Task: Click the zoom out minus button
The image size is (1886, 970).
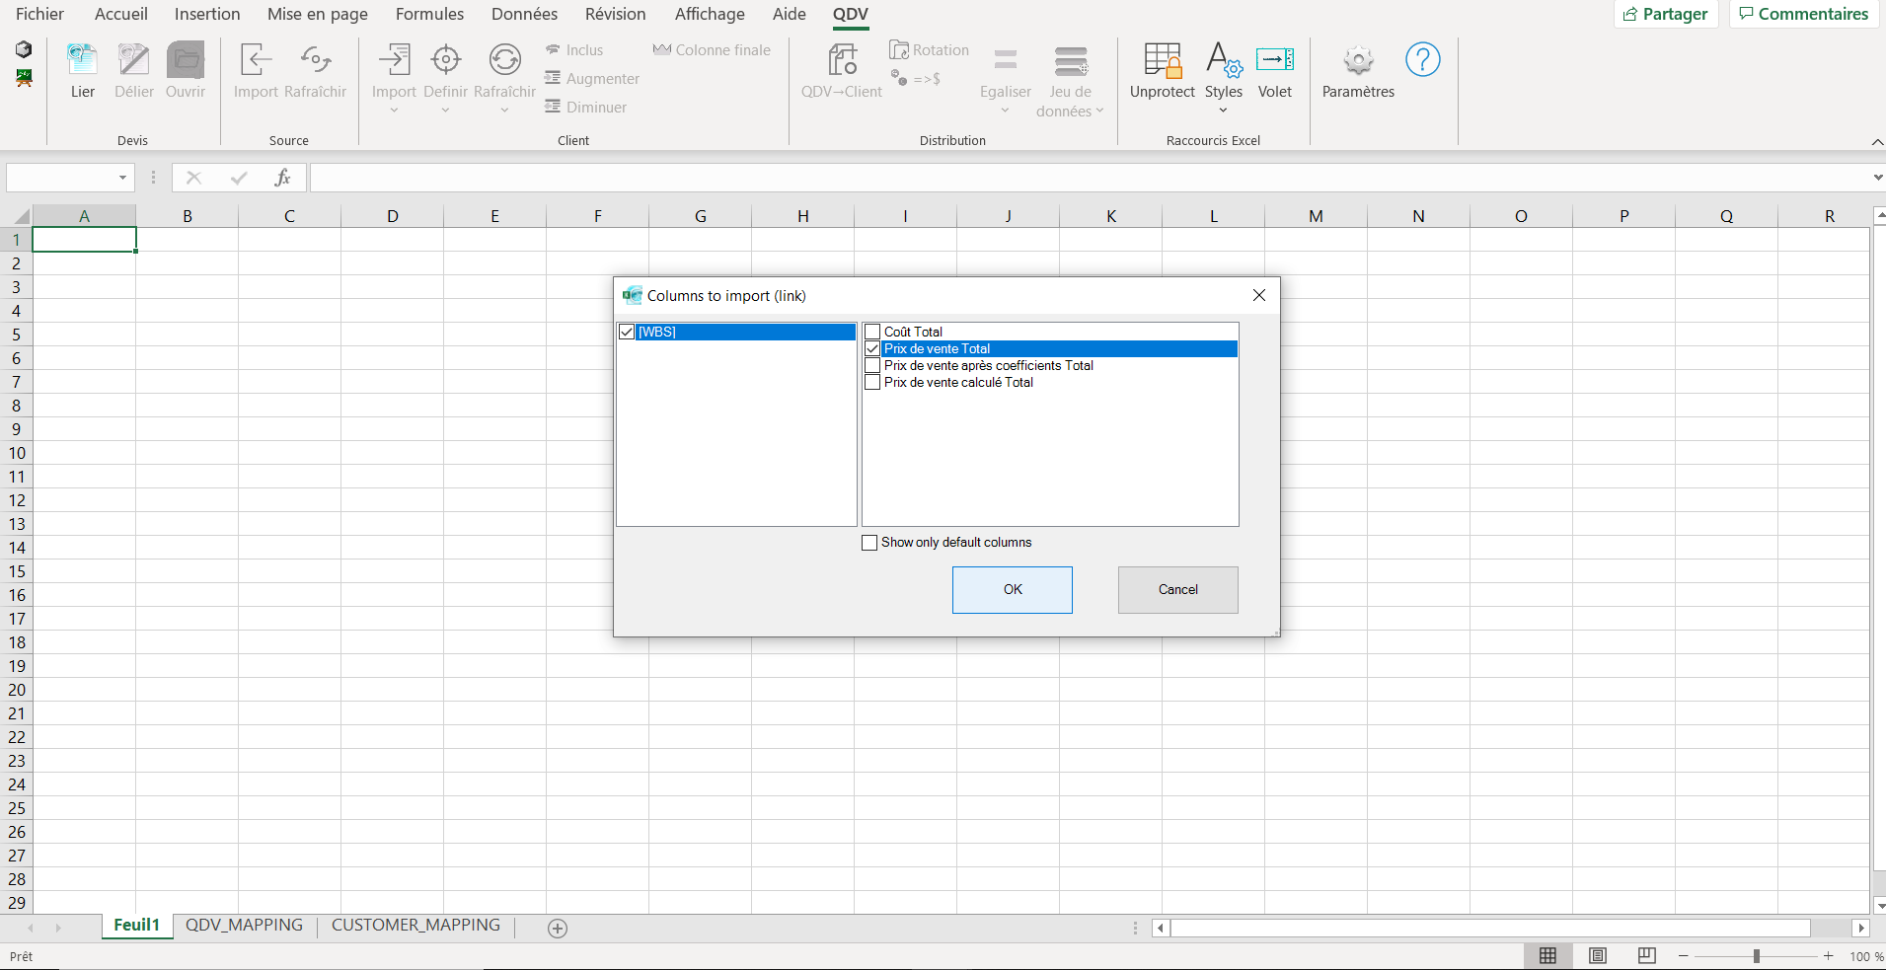Action: click(x=1684, y=956)
